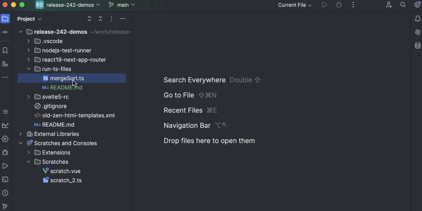Open the Current File run configuration dropdown
Screen dimensions: 422x211
295,5
